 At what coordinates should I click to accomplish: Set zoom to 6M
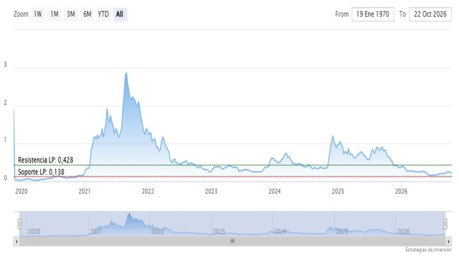87,14
